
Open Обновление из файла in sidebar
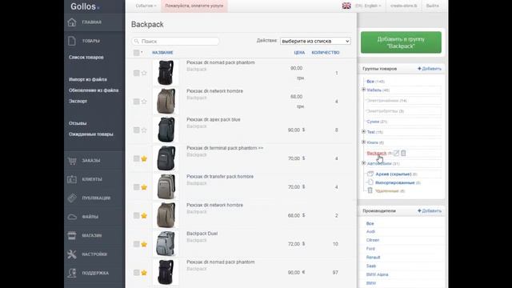[94, 90]
